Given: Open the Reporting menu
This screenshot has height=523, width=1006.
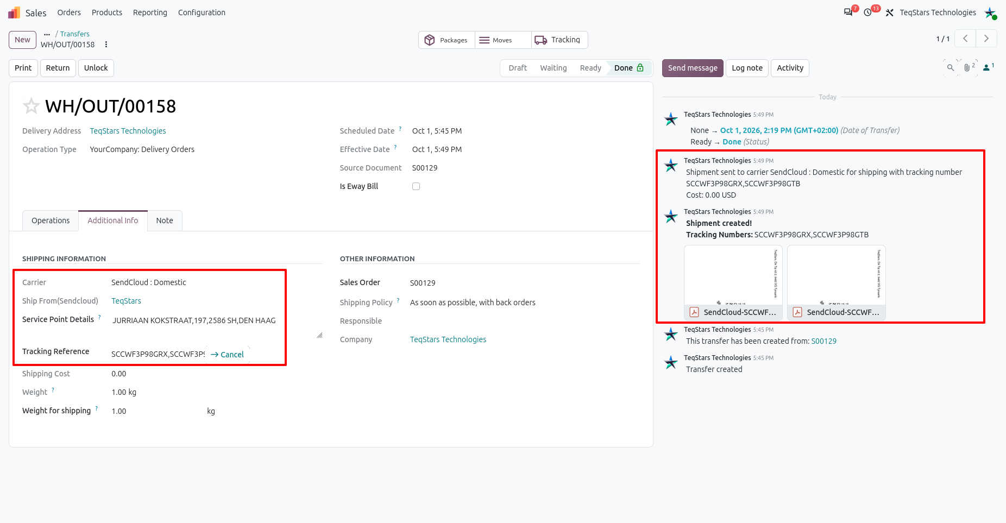Looking at the screenshot, I should coord(150,12).
